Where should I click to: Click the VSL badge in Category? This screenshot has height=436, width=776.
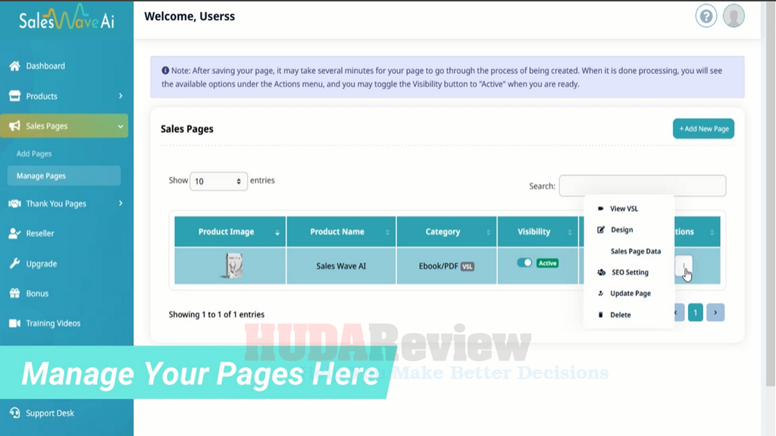tap(467, 266)
